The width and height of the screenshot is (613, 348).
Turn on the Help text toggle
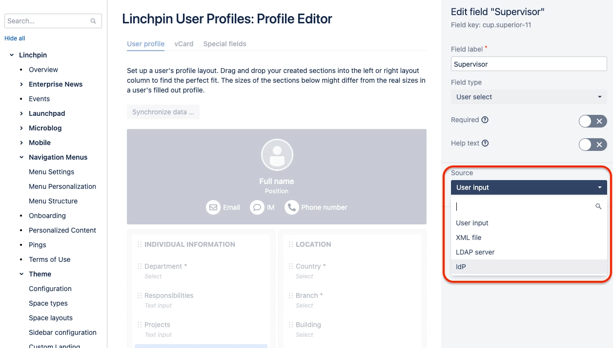pos(593,144)
